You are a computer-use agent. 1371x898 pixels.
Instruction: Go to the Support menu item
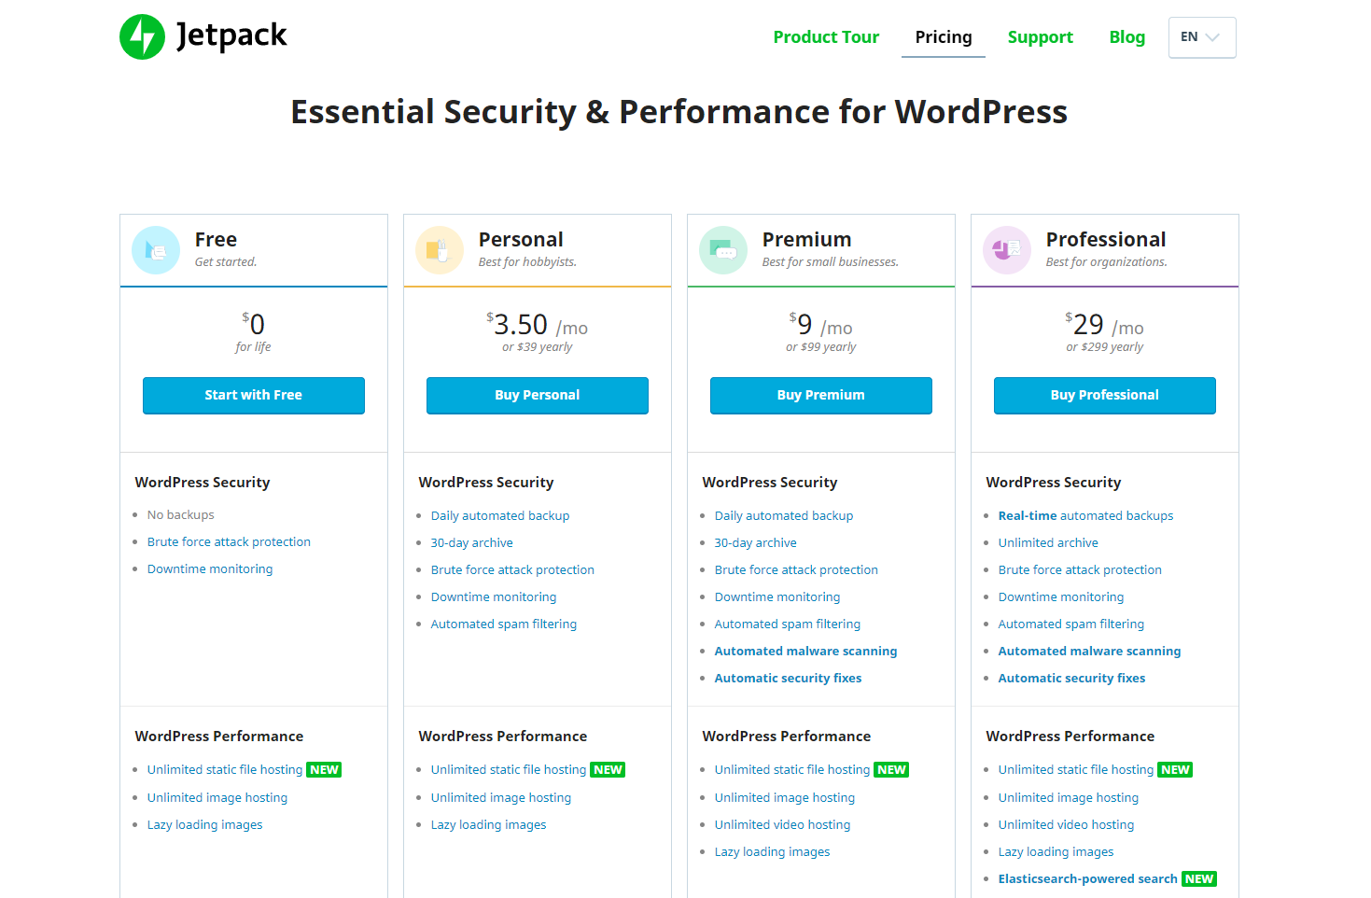pyautogui.click(x=1040, y=37)
